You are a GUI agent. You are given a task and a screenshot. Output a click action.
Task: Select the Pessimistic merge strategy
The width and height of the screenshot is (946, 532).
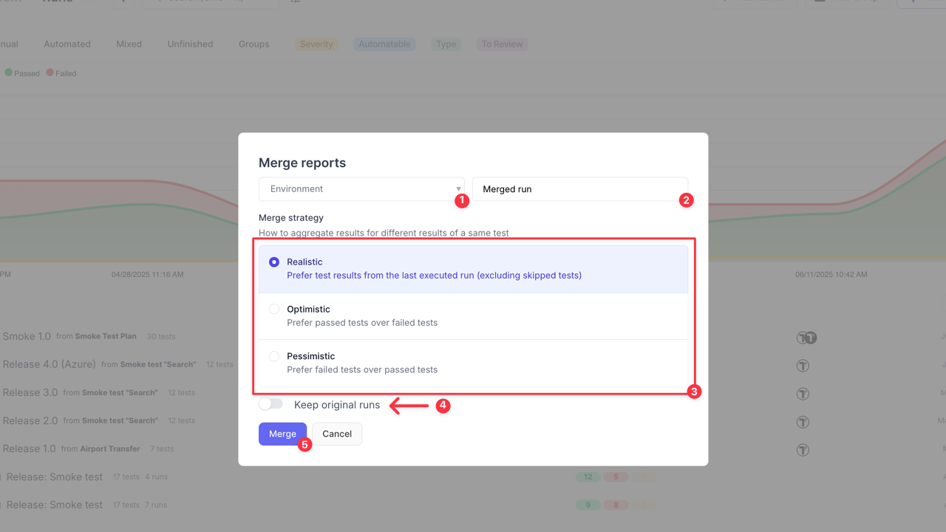tap(274, 355)
